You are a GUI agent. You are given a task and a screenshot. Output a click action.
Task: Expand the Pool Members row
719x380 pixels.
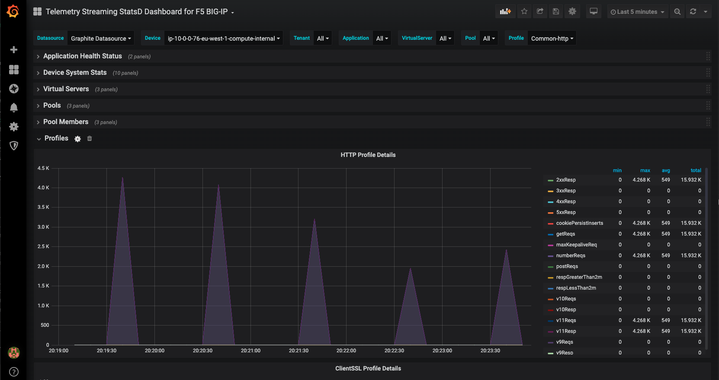[x=66, y=122]
